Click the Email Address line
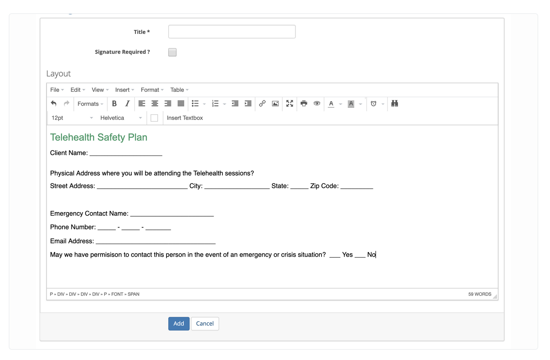This screenshot has width=550, height=360. point(133,241)
